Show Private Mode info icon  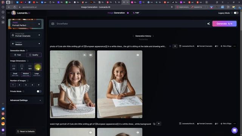click(23, 91)
